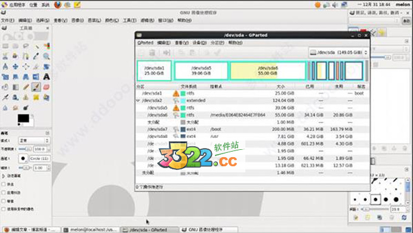Click the GParted delete partition trash icon
This screenshot has height=233, width=413.
pos(152,53)
